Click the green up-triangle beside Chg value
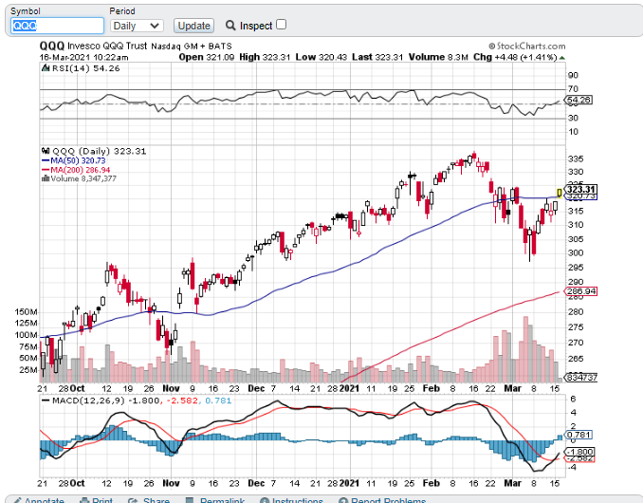Image resolution: width=643 pixels, height=503 pixels. pyautogui.click(x=561, y=58)
